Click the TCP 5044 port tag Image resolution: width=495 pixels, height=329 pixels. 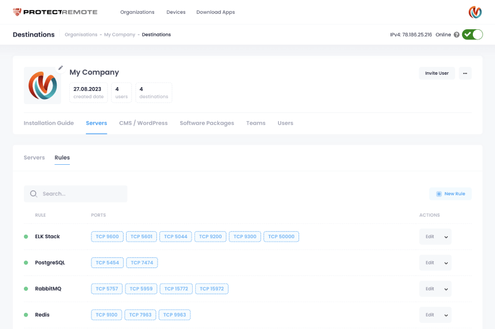[x=176, y=236]
